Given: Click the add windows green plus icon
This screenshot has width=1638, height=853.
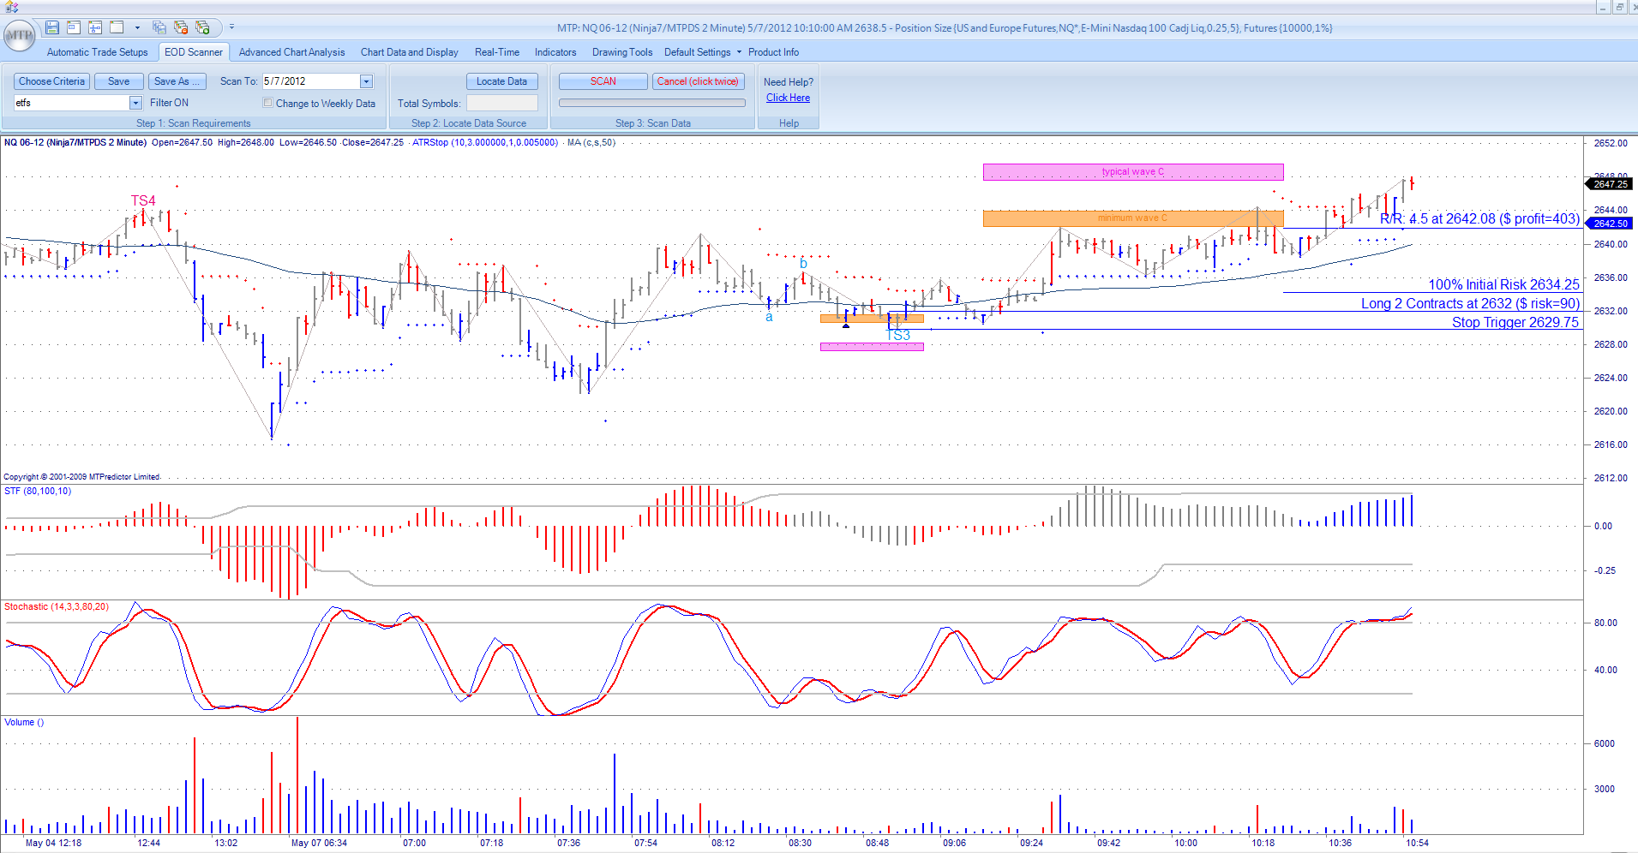Looking at the screenshot, I should coord(202,27).
